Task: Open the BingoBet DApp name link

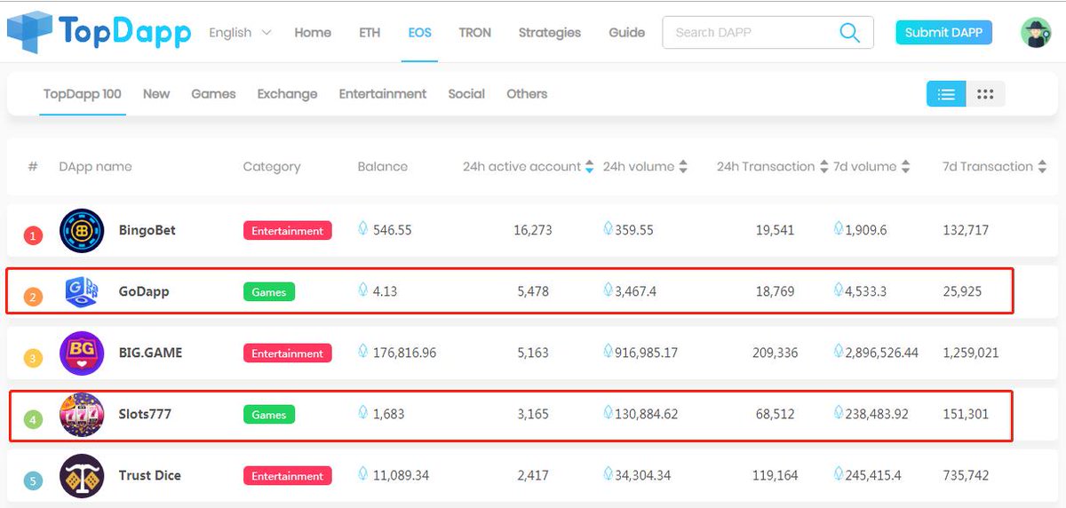Action: click(x=147, y=230)
